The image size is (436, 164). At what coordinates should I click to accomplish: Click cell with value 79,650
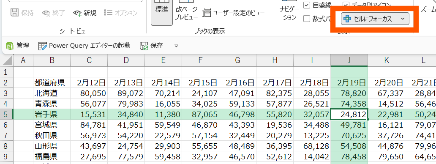(x=387, y=156)
